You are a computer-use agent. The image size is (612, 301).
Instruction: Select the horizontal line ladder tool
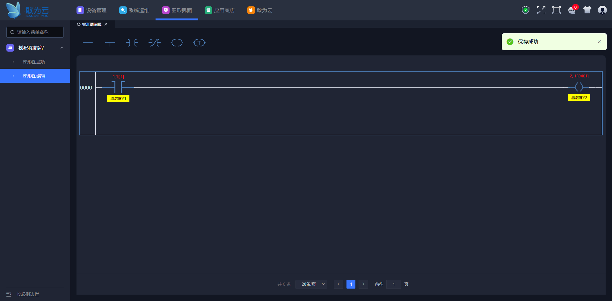[x=88, y=43]
